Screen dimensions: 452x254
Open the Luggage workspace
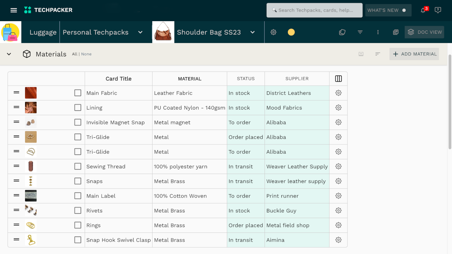pos(43,32)
